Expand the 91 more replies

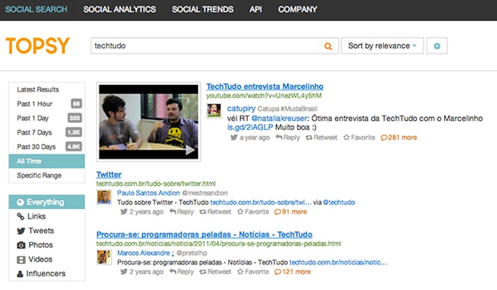coord(291,212)
